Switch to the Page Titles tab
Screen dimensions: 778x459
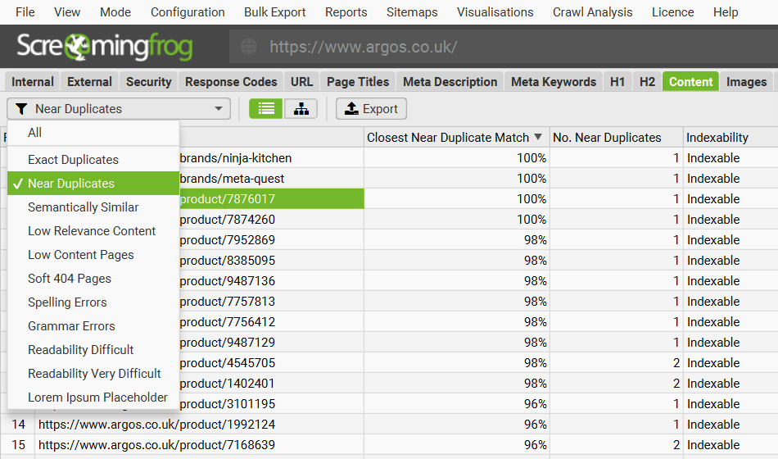click(358, 82)
